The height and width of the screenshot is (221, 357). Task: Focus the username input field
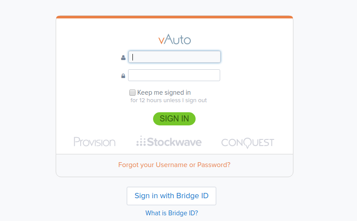[x=174, y=57]
